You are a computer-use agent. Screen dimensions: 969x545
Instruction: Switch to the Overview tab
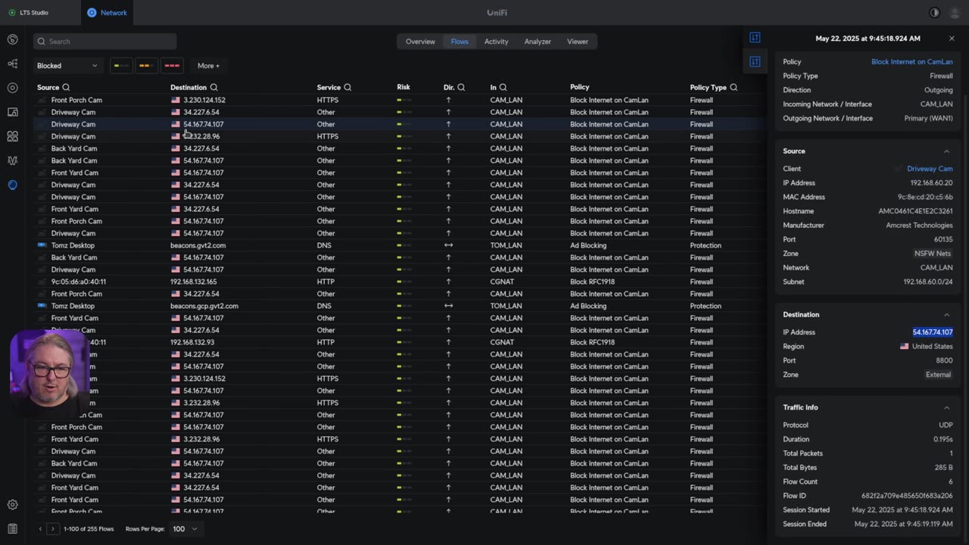coord(420,42)
